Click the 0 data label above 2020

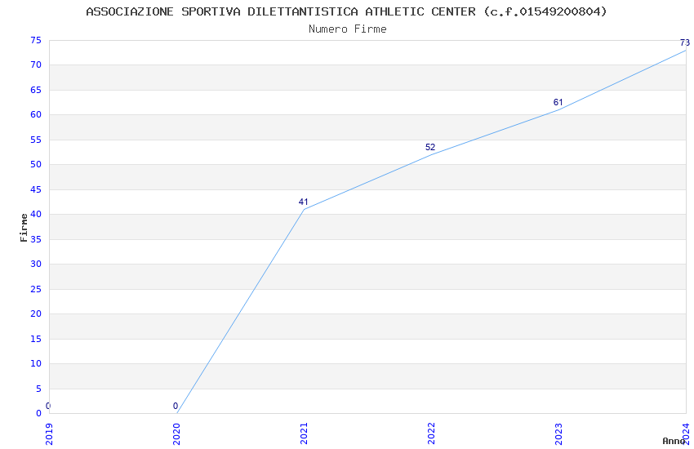(175, 406)
